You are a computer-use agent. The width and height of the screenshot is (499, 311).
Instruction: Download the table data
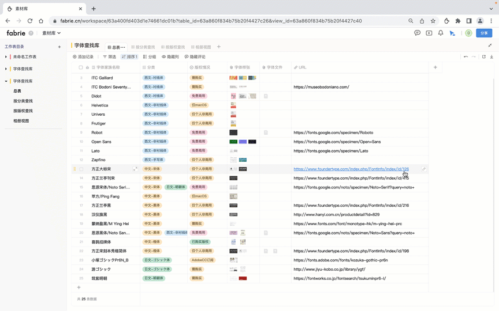pos(491,57)
